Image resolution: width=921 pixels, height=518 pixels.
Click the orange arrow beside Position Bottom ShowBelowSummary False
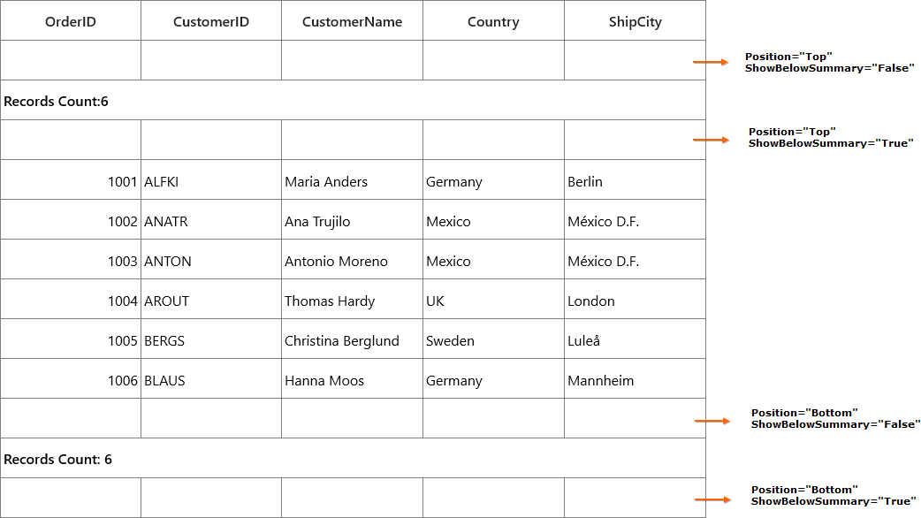[712, 421]
